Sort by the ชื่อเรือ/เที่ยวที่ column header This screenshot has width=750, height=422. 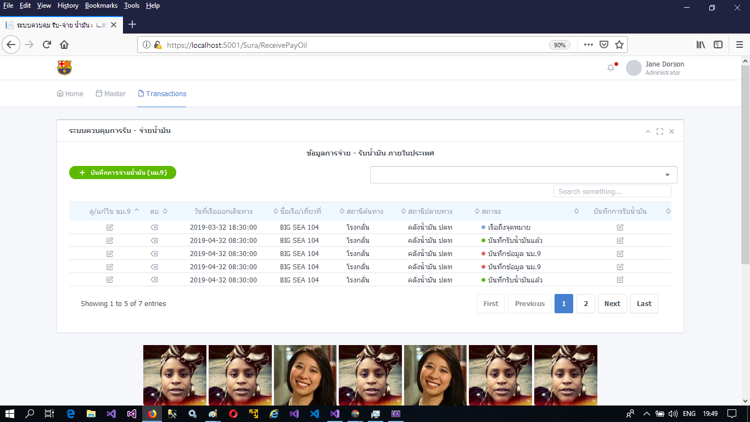pos(300,212)
